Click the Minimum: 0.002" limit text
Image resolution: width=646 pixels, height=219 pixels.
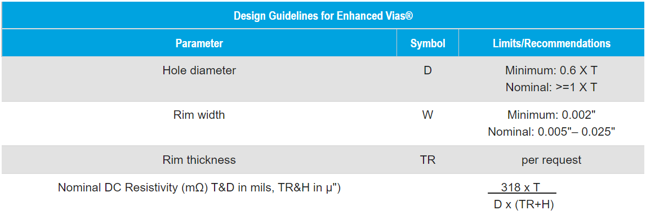point(551,115)
